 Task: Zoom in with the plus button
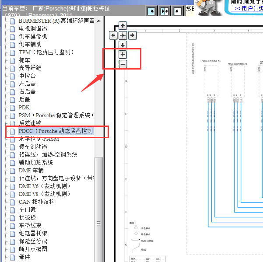[x=123, y=54]
